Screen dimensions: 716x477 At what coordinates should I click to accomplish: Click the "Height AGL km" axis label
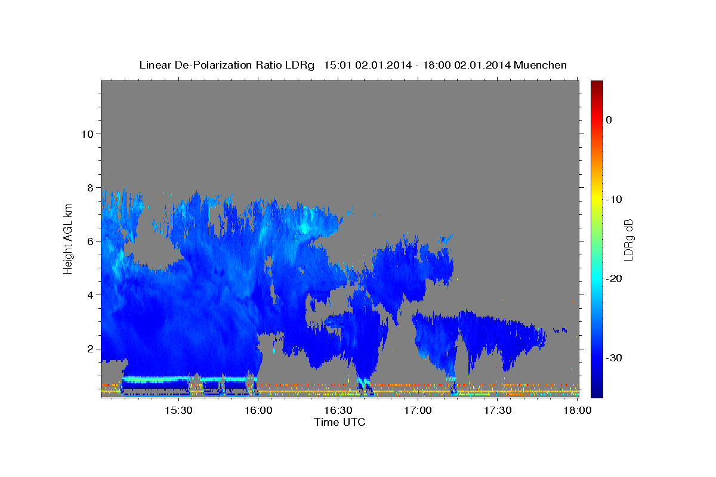[69, 238]
